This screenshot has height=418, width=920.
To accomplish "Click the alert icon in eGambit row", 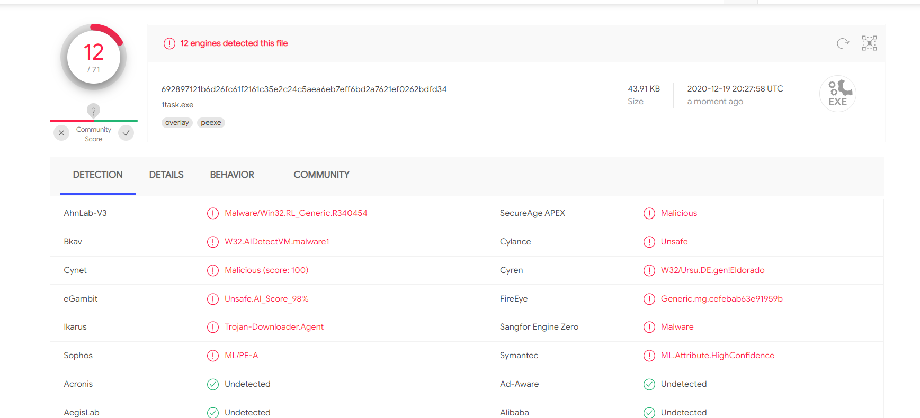I will pos(213,299).
